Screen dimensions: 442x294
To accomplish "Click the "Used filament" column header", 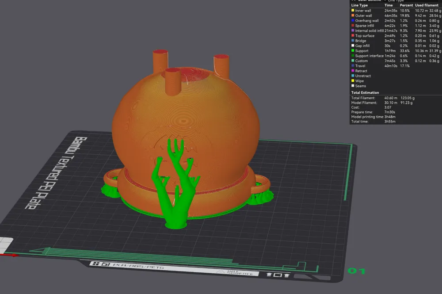I will click(x=427, y=5).
